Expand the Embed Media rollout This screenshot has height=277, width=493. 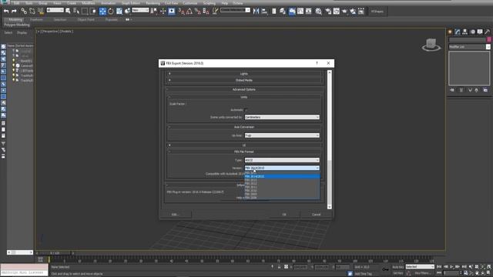244,80
